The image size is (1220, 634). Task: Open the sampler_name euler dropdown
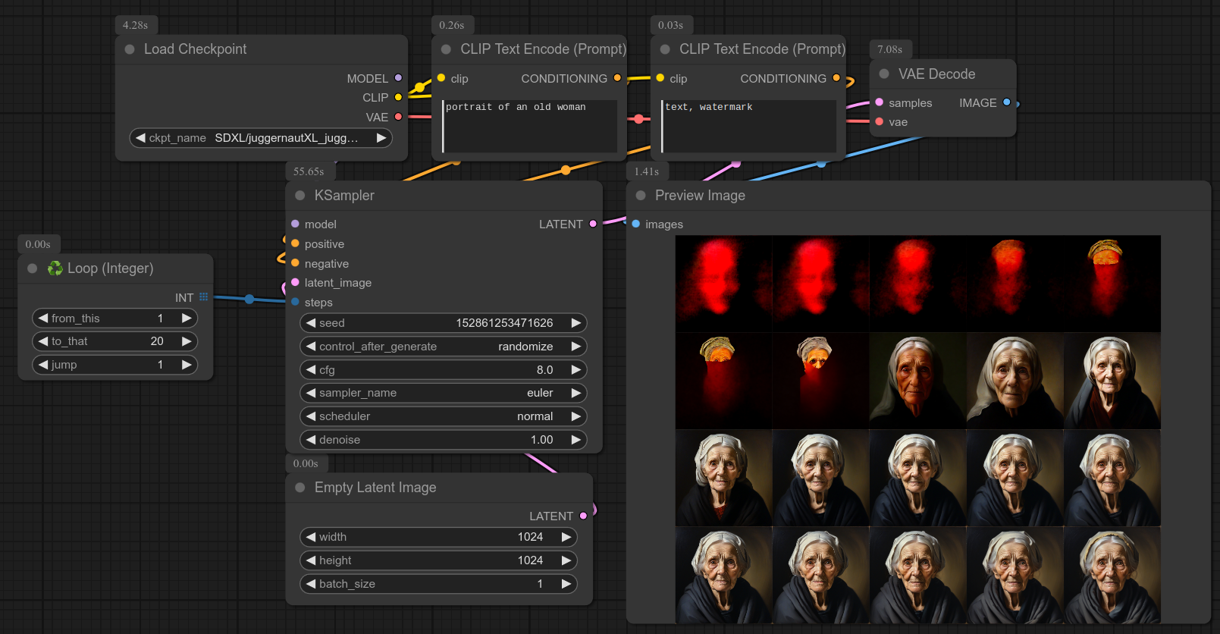(444, 393)
